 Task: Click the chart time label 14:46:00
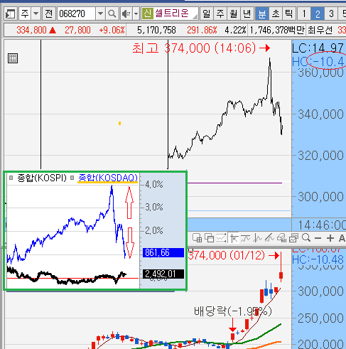point(322,225)
